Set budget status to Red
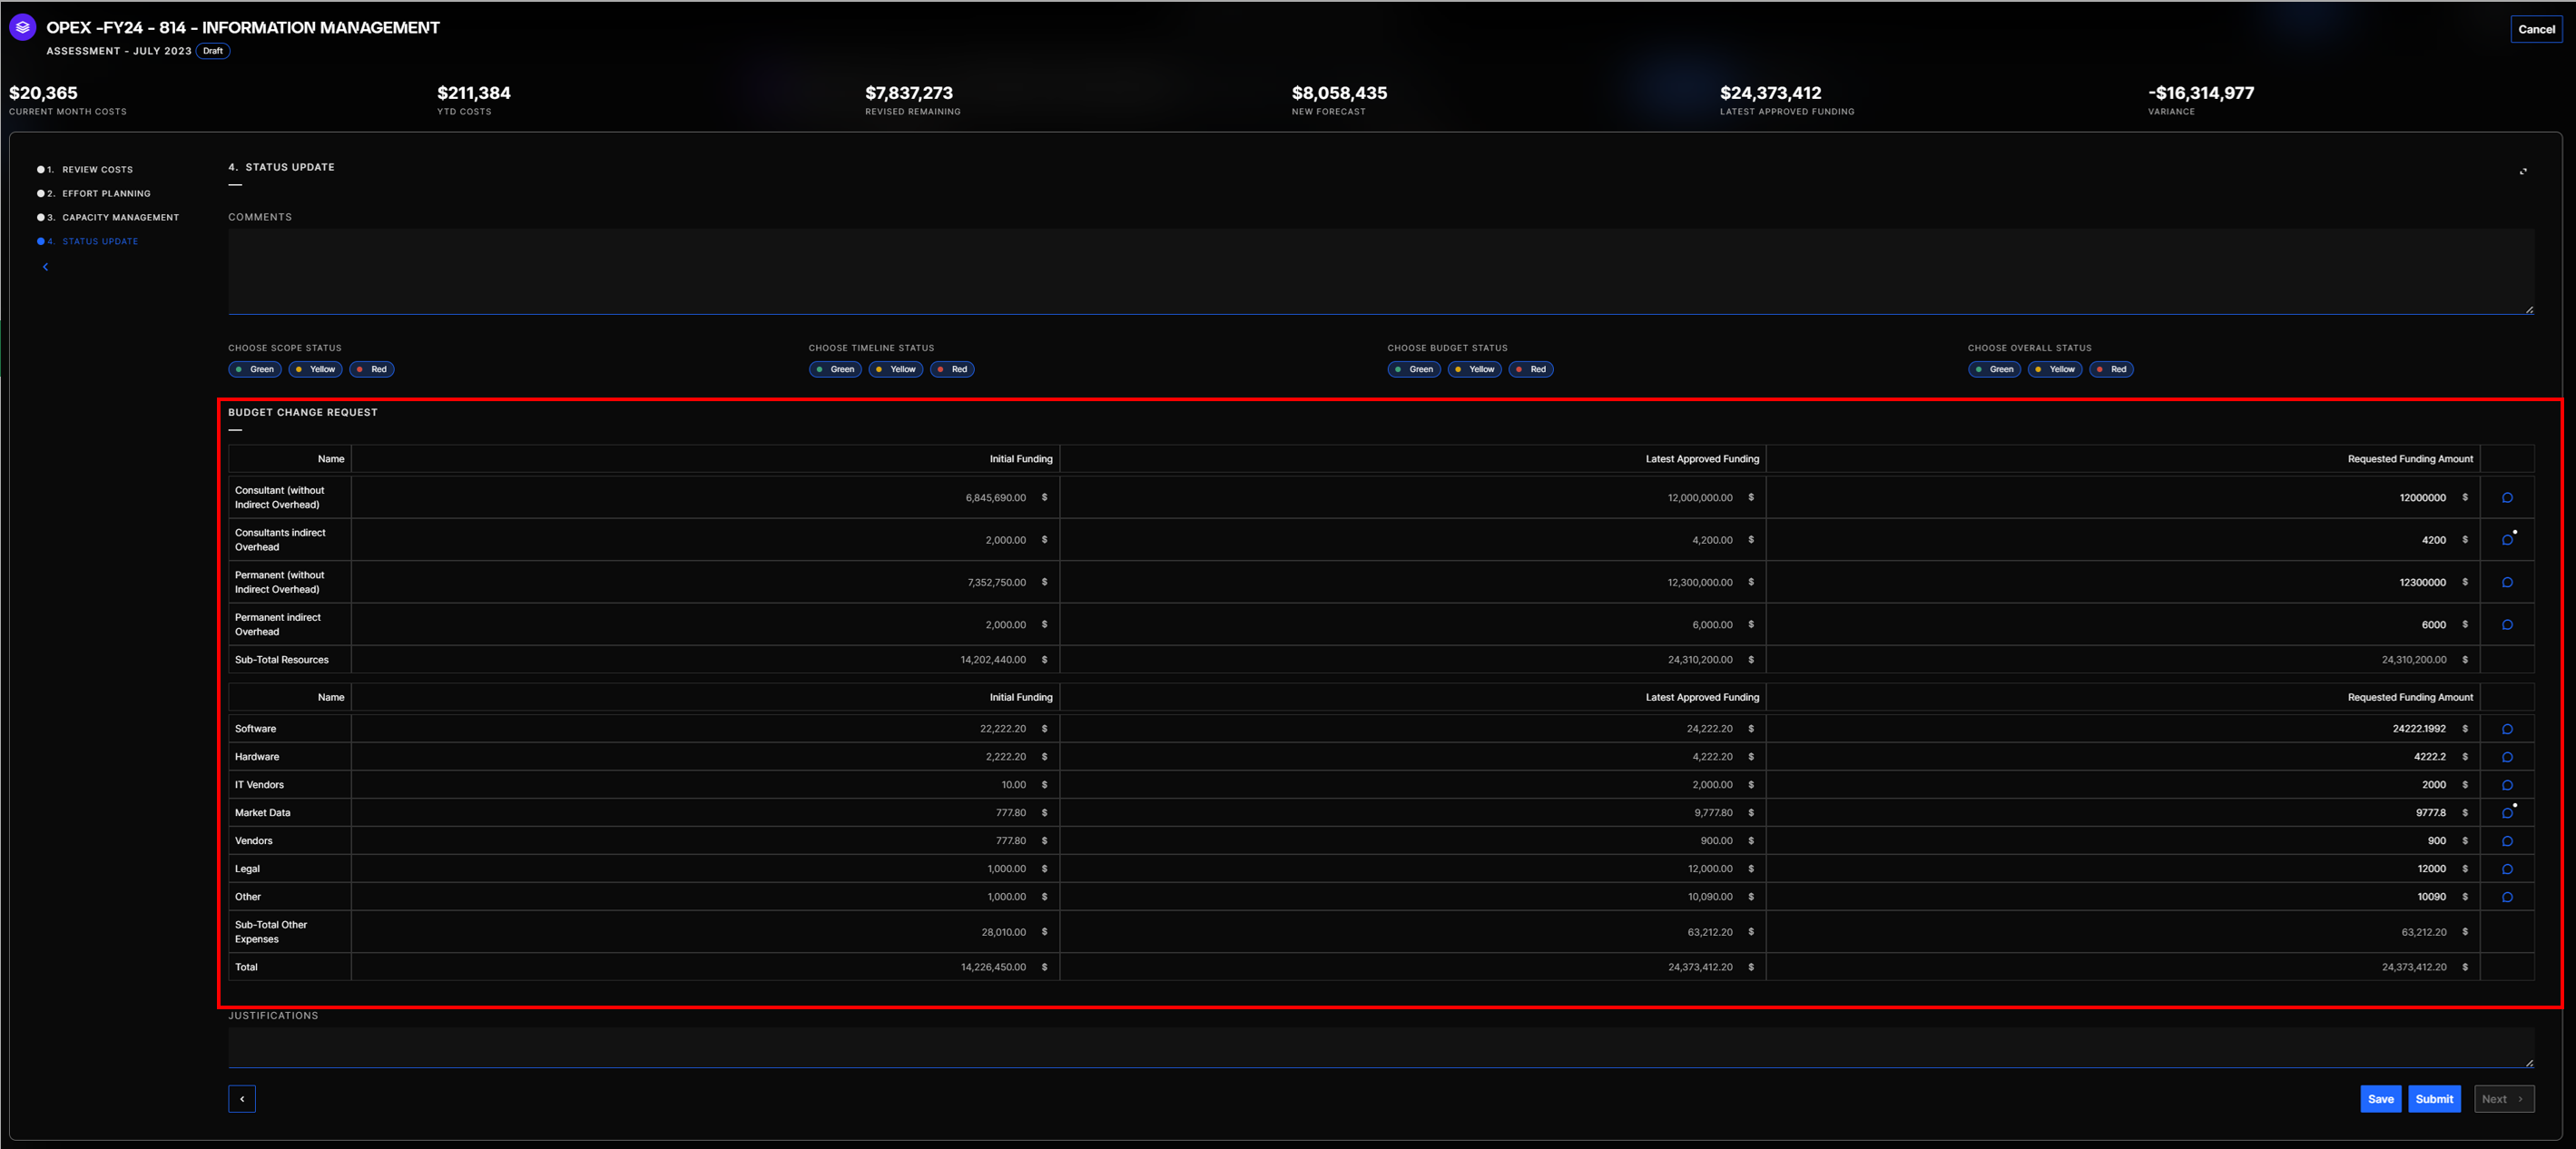 (1531, 369)
